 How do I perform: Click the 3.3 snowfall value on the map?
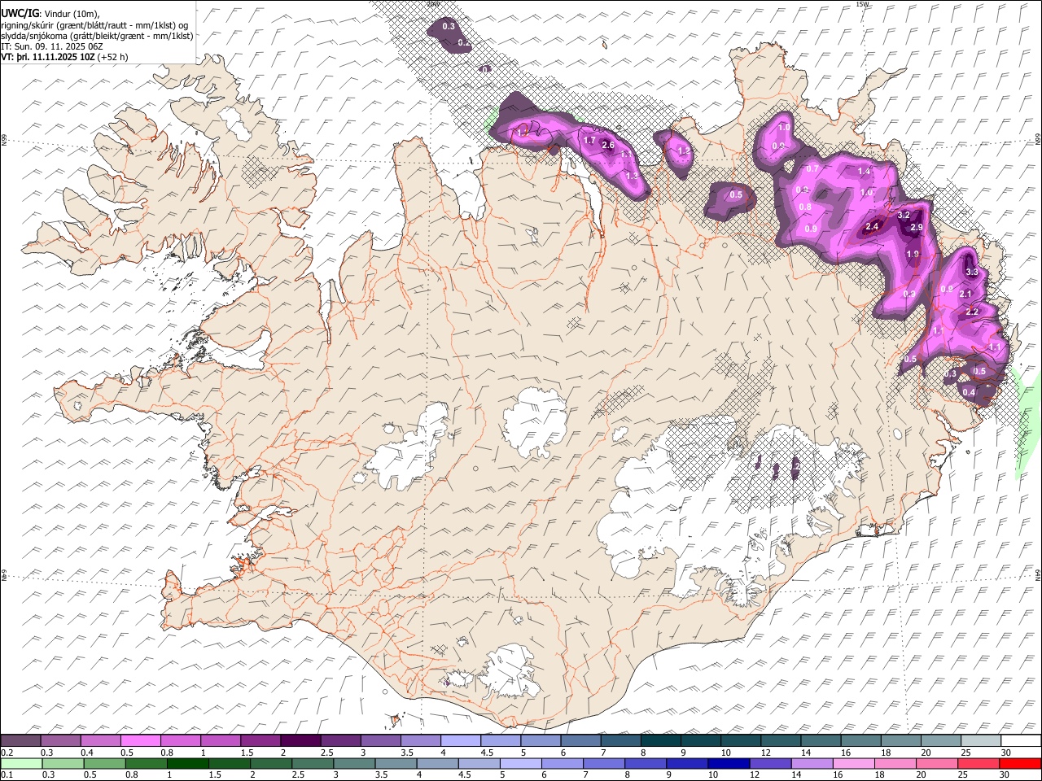click(971, 272)
